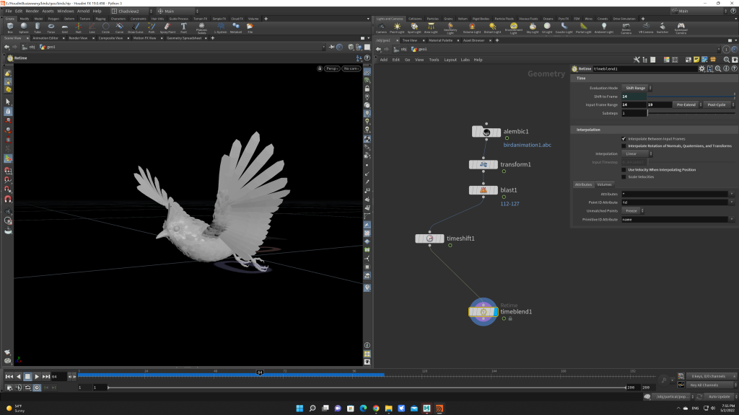Enable Use Velocity When Interpolating Position

[x=624, y=169]
